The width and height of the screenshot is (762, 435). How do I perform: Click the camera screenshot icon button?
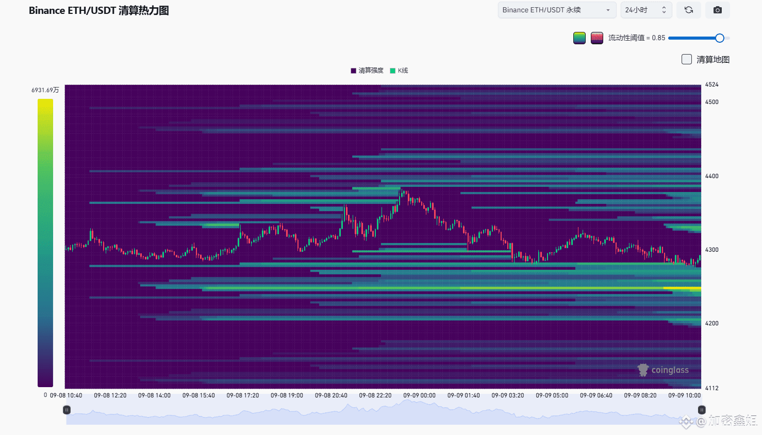point(718,10)
